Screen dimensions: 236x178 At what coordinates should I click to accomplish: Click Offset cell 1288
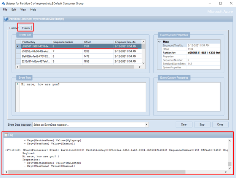pos(98,51)
